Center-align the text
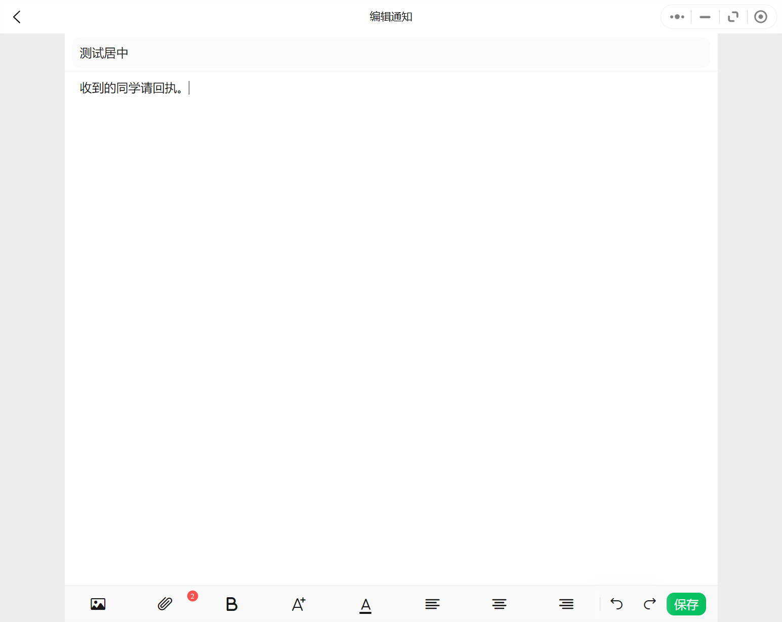The image size is (782, 622). point(499,604)
